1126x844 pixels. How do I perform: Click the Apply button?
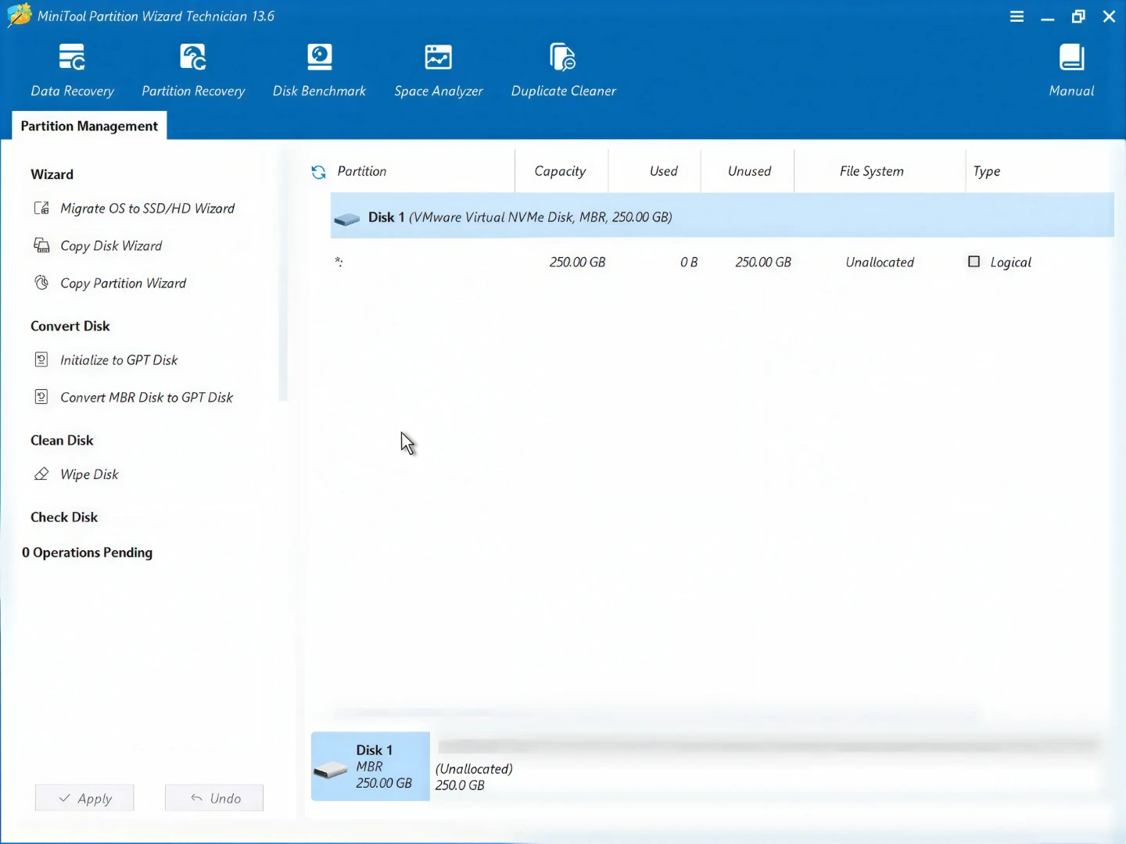[x=84, y=798]
